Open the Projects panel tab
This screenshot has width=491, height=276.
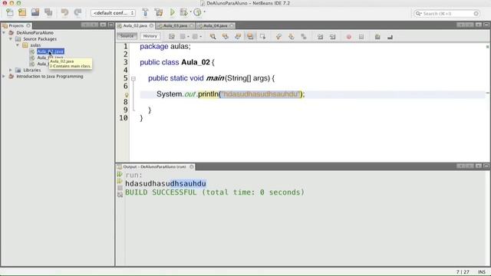(16, 25)
